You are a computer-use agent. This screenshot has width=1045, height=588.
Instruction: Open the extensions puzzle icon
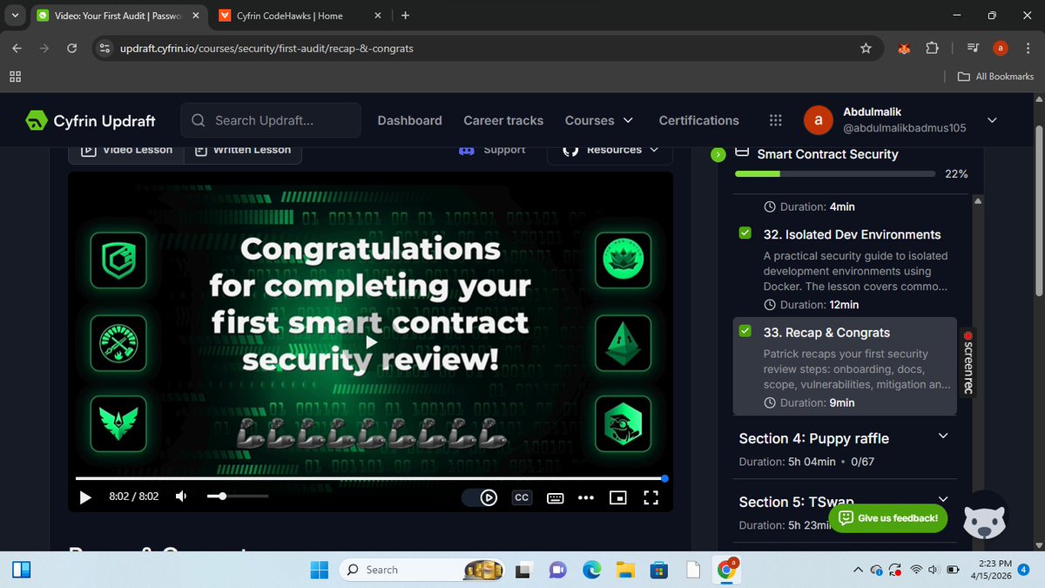933,48
